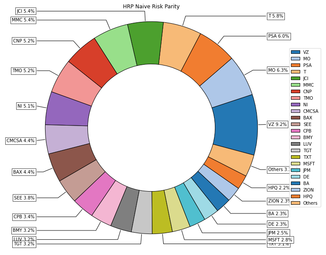Viewport: 326px width, 255px height.
Task: Click the BA 2.3% callout label
Action: pyautogui.click(x=277, y=213)
